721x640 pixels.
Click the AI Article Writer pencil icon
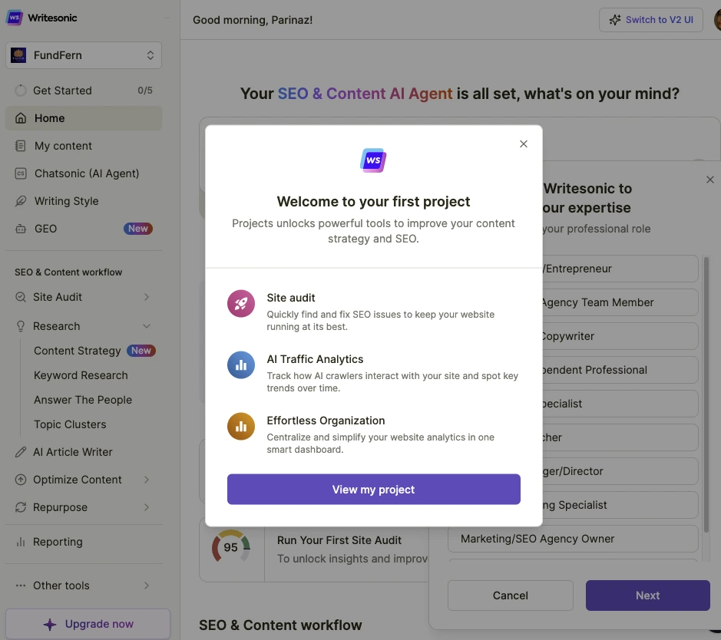pyautogui.click(x=20, y=452)
